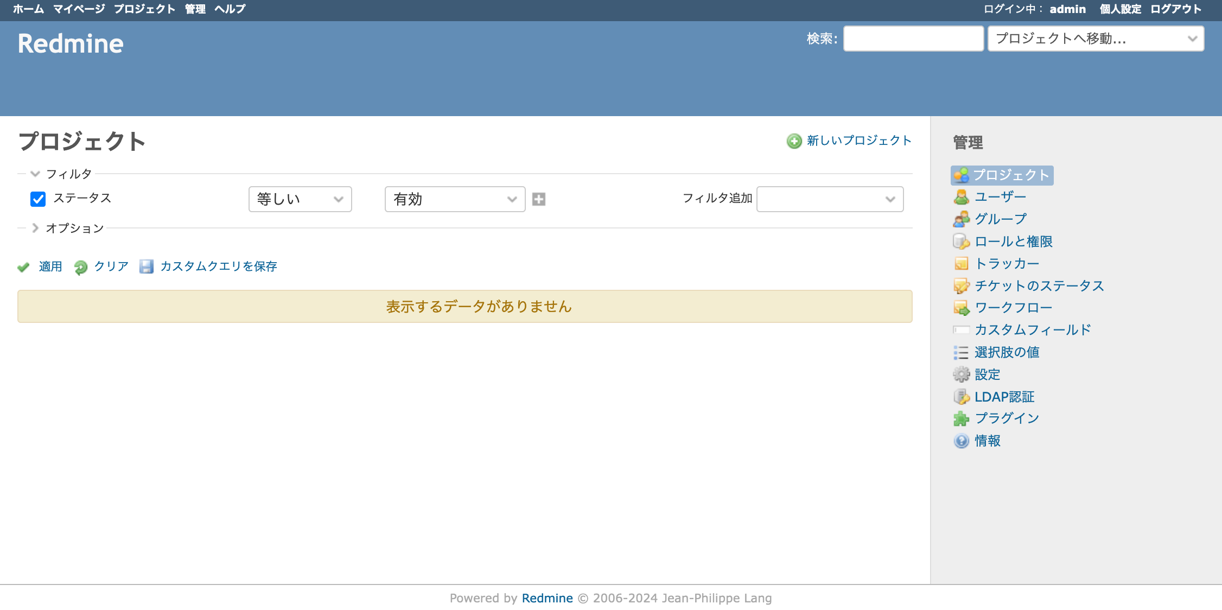This screenshot has height=610, width=1222.
Task: Click the green plus to add filter field
Action: coord(538,199)
